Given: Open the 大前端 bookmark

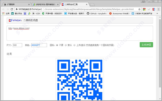Looking at the screenshot, I should (142, 14).
